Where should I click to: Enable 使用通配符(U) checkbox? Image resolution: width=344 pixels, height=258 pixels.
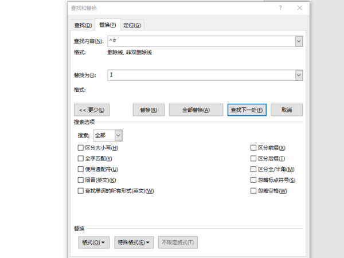coord(80,169)
